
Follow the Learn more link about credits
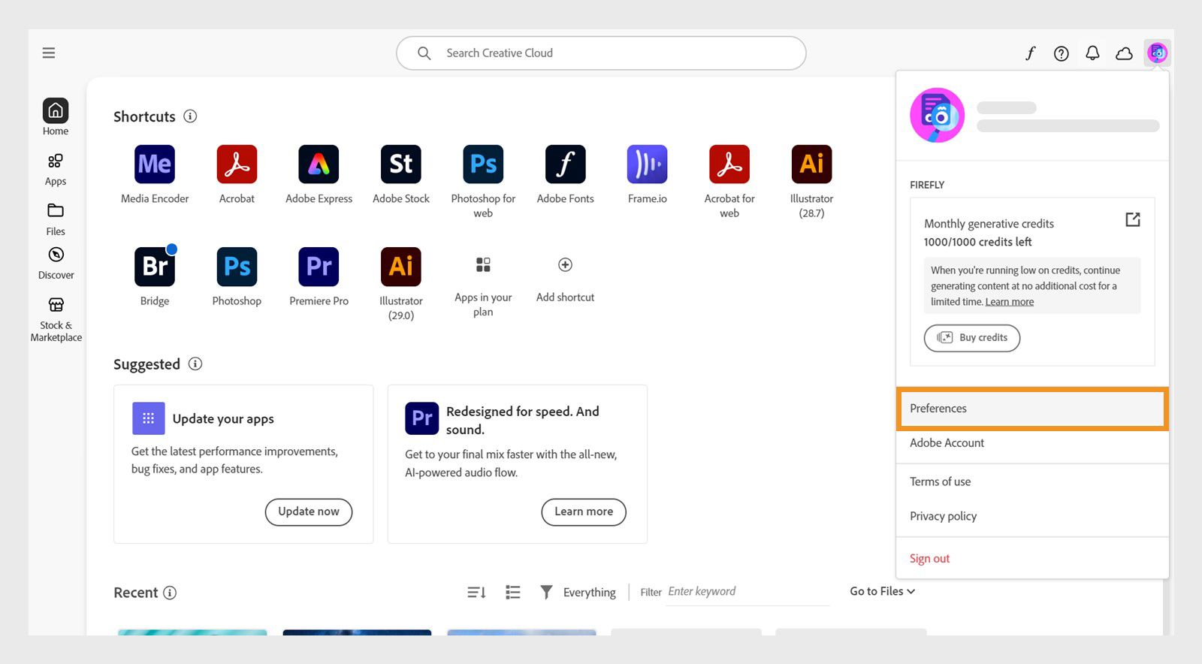(x=1010, y=302)
